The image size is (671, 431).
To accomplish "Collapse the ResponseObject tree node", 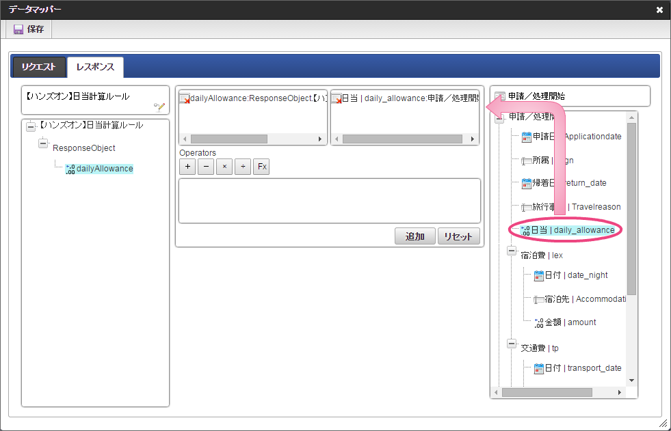I will (43, 144).
